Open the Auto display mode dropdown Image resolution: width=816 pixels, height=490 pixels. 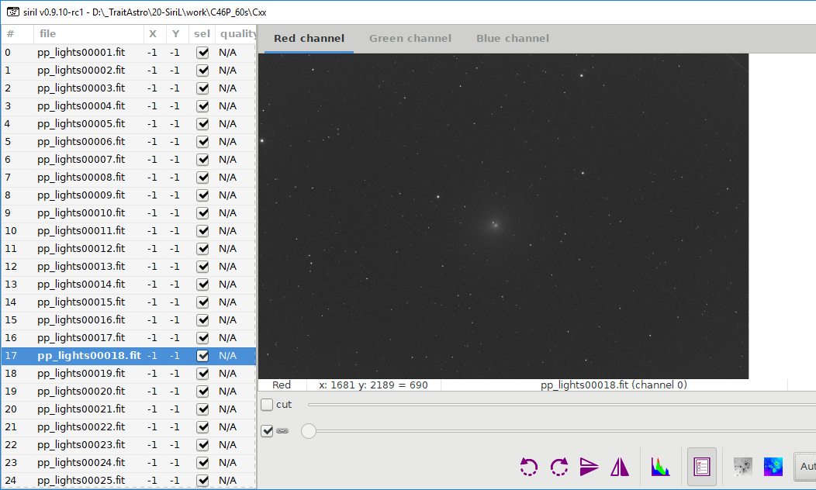pos(806,467)
